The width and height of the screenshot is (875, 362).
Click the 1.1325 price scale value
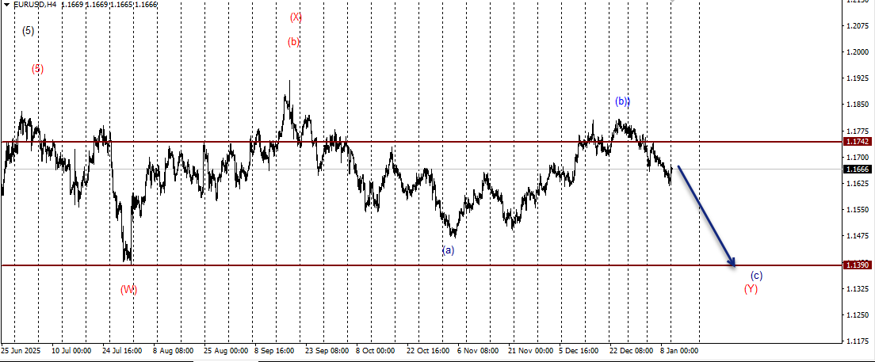[x=857, y=288]
